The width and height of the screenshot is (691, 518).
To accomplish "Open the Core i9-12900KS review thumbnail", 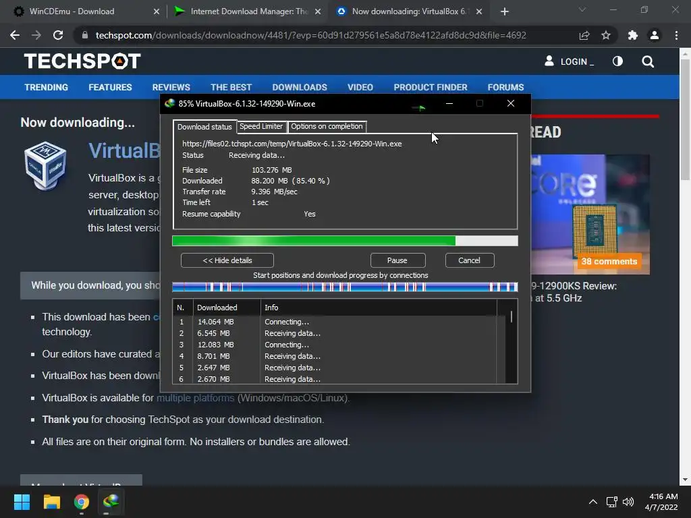I will click(590, 214).
